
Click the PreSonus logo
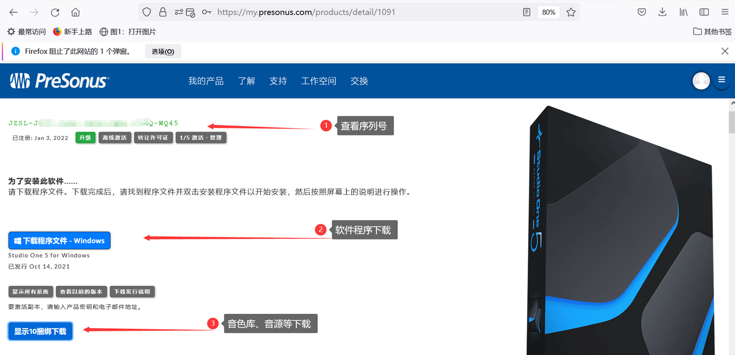tap(60, 81)
